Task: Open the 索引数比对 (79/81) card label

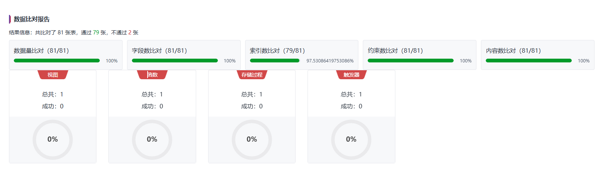Action: (277, 50)
